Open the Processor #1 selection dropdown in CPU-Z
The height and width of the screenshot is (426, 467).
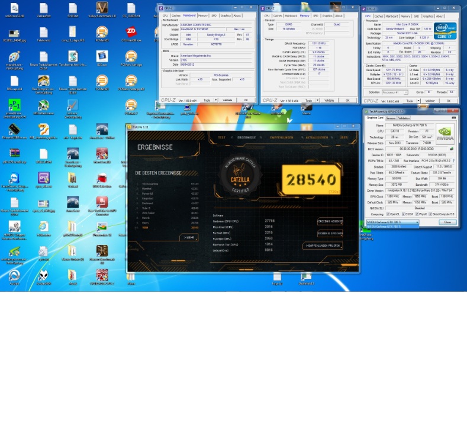coord(395,92)
